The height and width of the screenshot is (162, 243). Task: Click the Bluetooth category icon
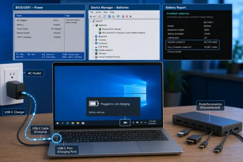coord(96,36)
